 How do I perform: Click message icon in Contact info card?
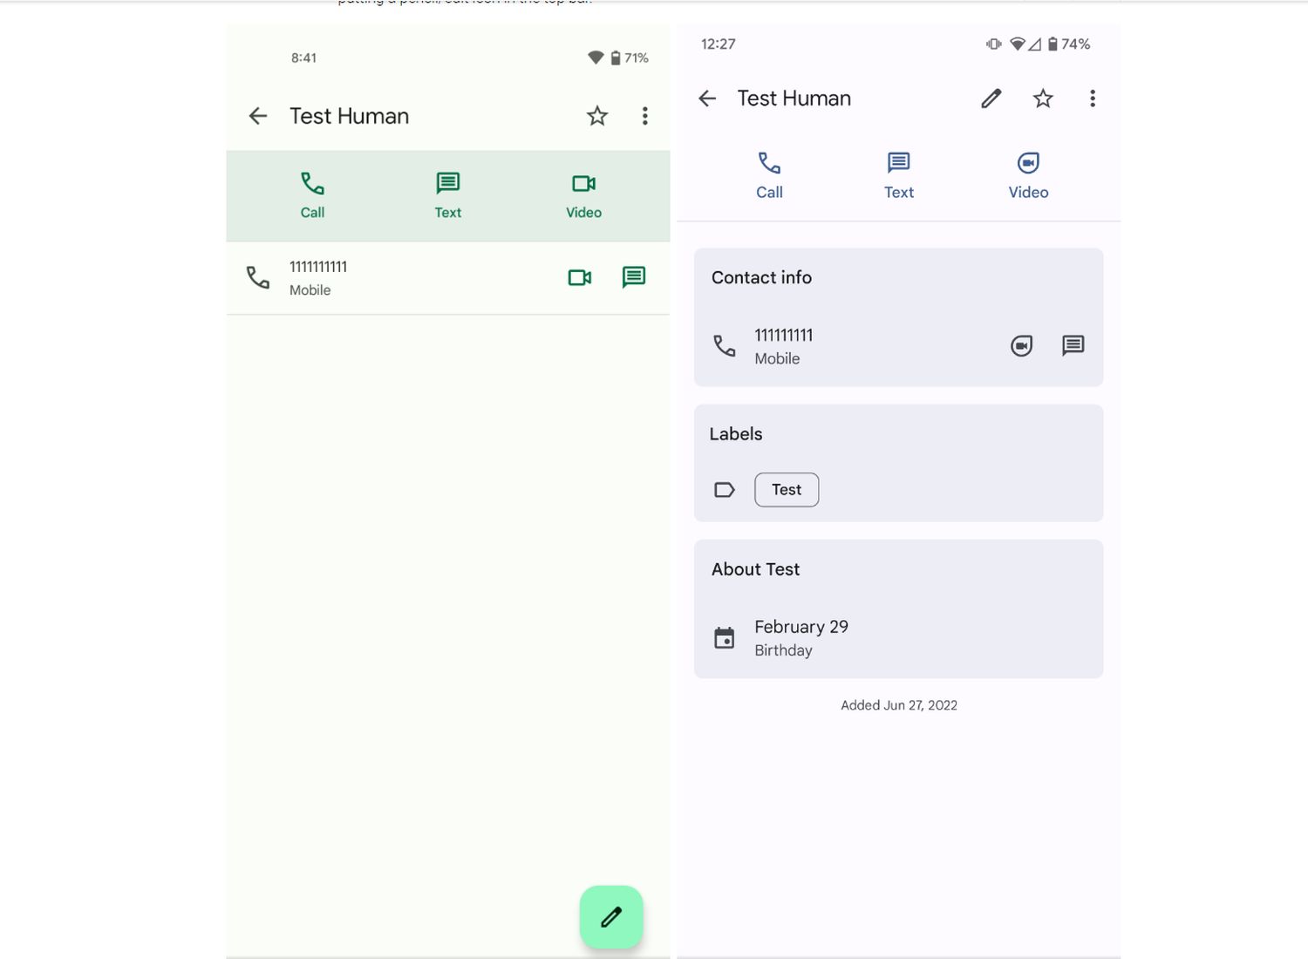pyautogui.click(x=1073, y=345)
